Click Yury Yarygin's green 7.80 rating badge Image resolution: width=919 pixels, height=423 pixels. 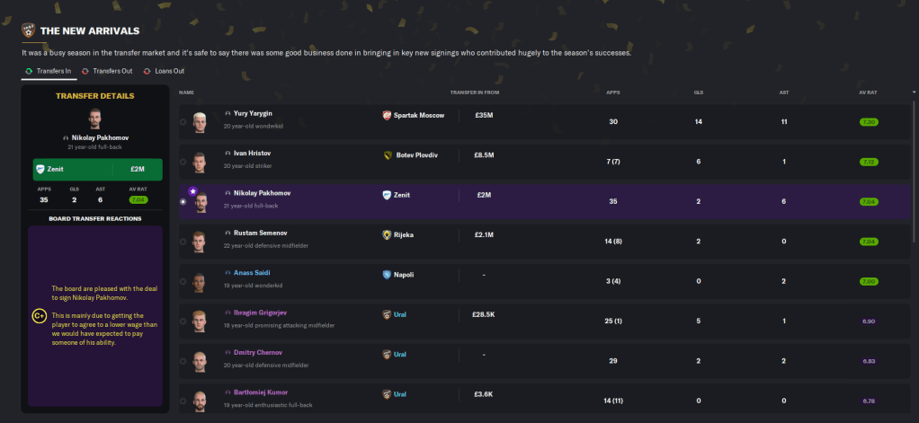point(869,121)
